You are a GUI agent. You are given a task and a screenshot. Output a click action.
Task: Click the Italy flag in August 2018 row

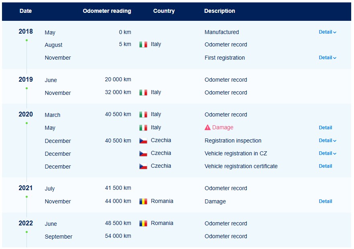click(x=143, y=44)
